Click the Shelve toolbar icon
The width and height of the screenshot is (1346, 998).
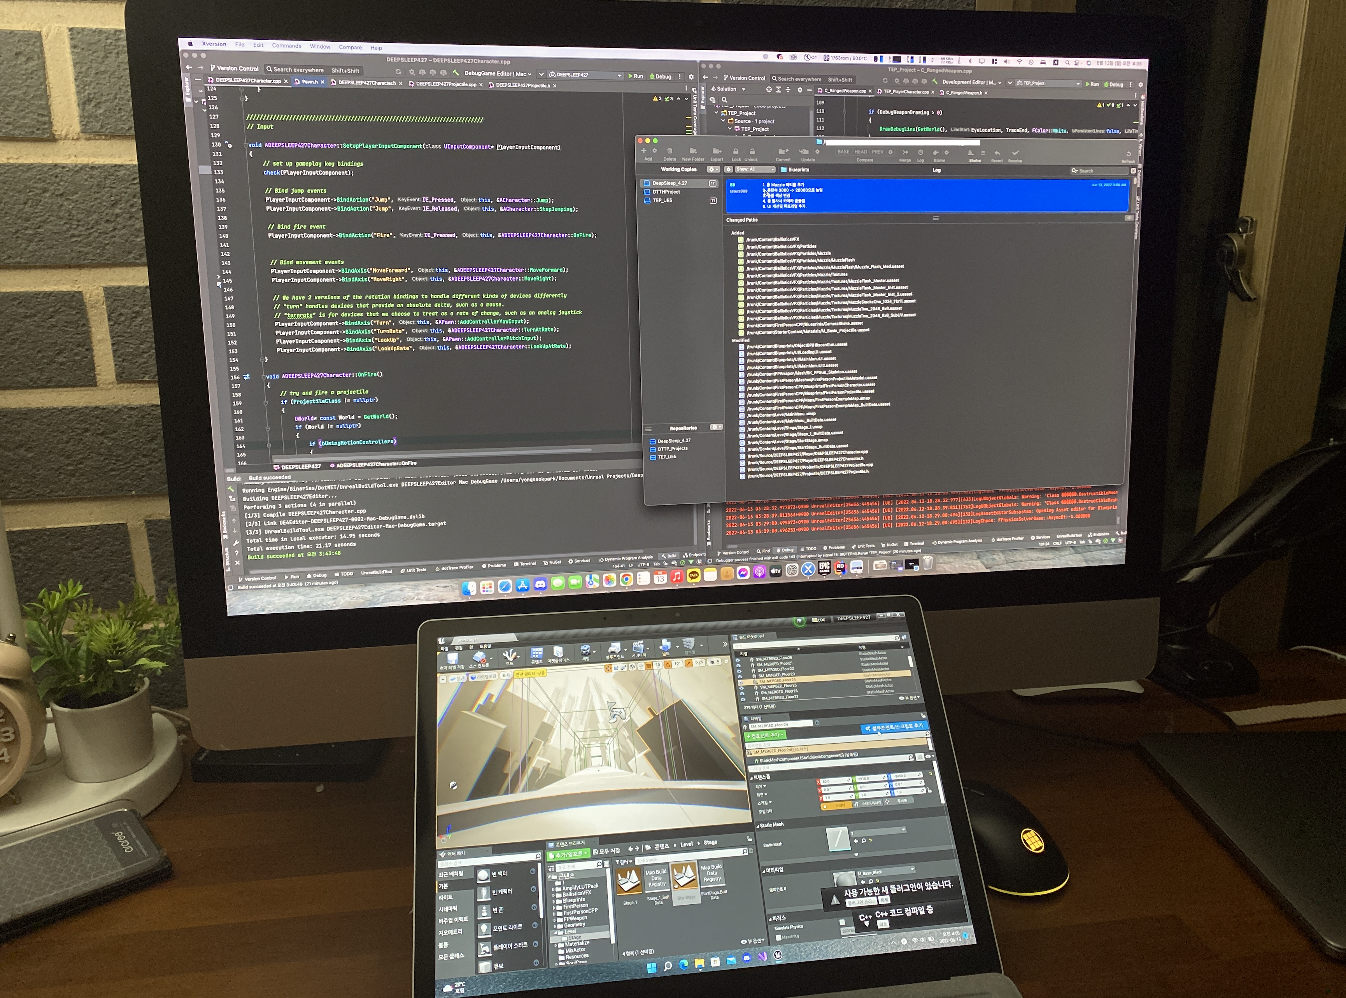click(971, 153)
